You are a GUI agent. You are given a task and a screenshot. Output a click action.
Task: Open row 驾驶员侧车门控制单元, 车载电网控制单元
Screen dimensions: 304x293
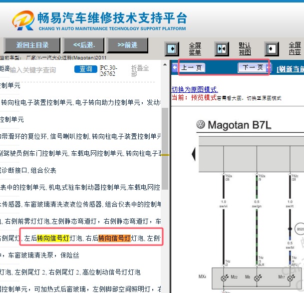[80, 153]
